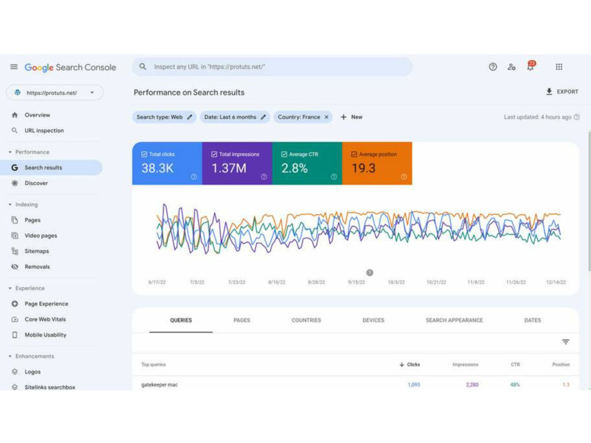The height and width of the screenshot is (443, 591).
Task: Click the Mobile Usability phone icon
Action: (15, 334)
